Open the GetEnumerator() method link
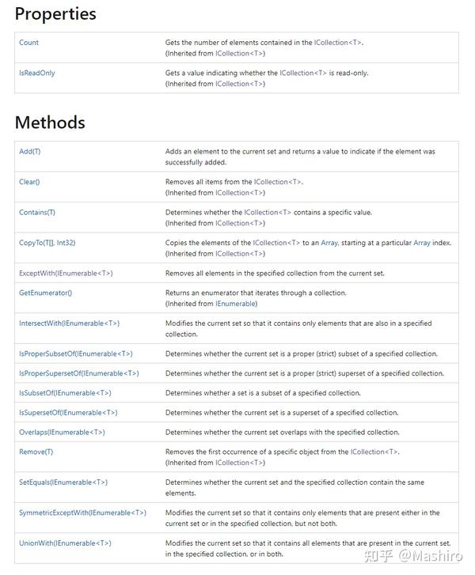The height and width of the screenshot is (575, 475). click(x=45, y=293)
